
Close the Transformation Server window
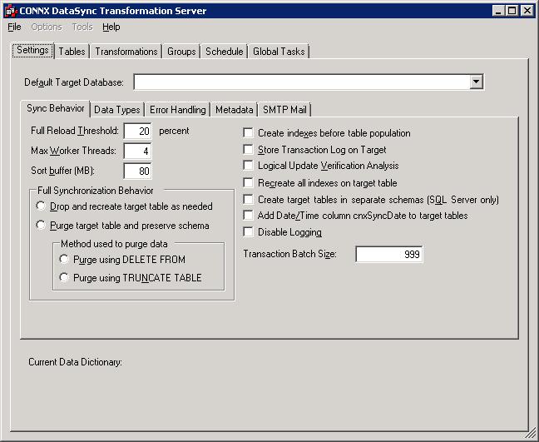point(527,11)
